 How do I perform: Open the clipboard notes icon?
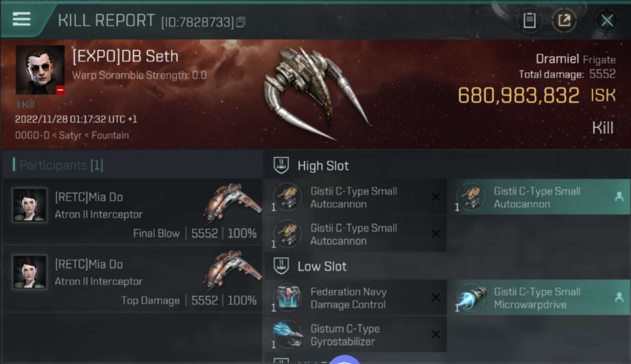coord(529,20)
